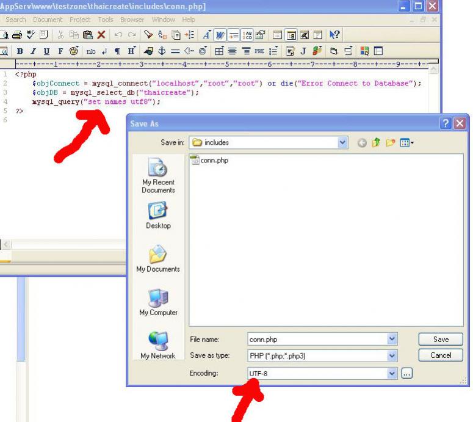Create new folder in Save As dialog
The image size is (473, 422).
tap(391, 142)
